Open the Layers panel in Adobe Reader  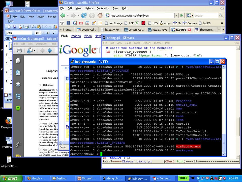coord(18,84)
